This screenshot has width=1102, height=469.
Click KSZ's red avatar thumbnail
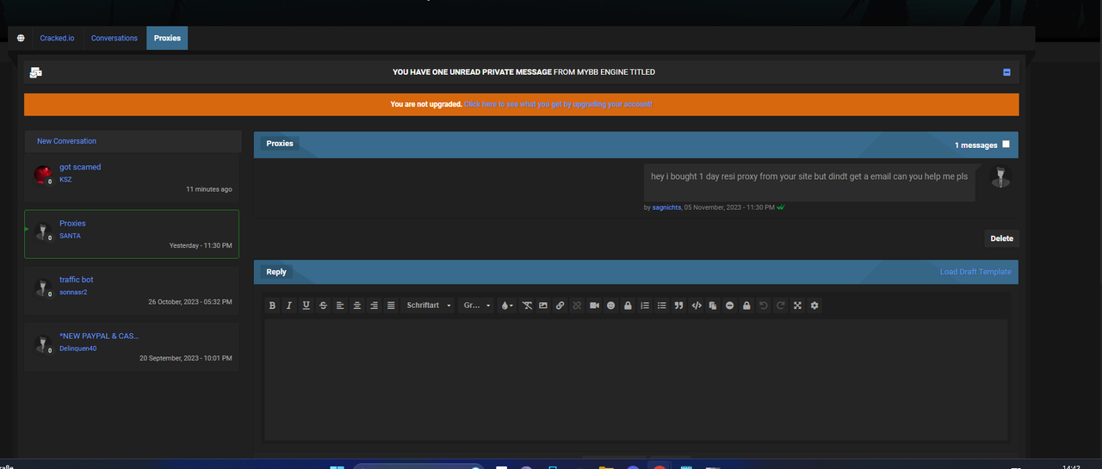pyautogui.click(x=43, y=175)
